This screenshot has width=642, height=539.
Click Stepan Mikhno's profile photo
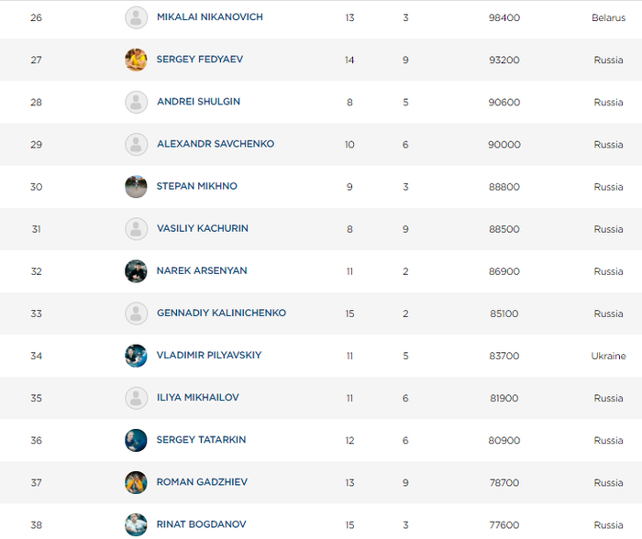coord(136,186)
